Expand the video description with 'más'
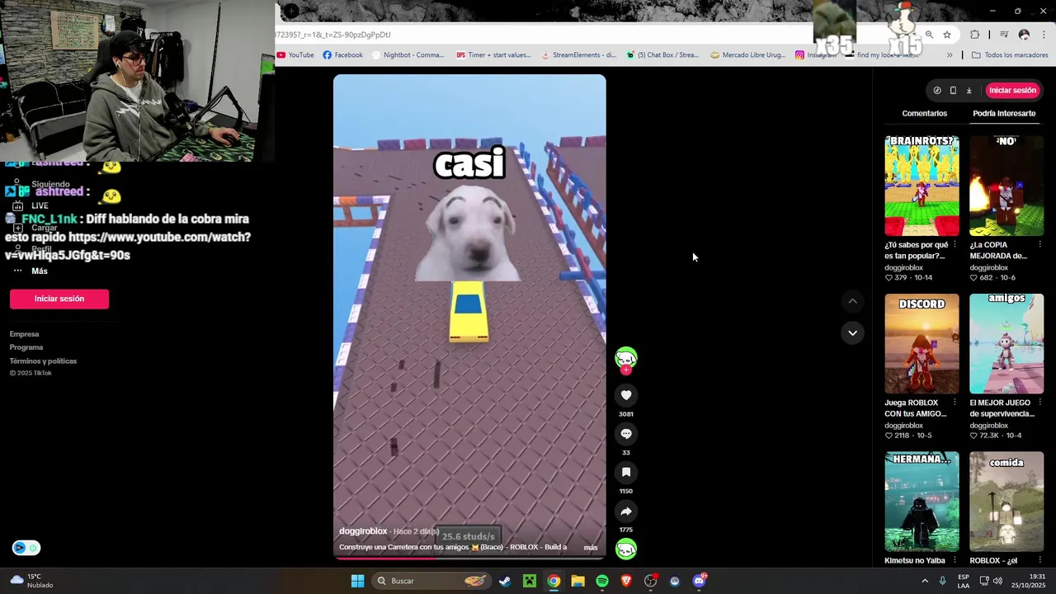Screen dimensions: 1056x594 click(x=591, y=548)
